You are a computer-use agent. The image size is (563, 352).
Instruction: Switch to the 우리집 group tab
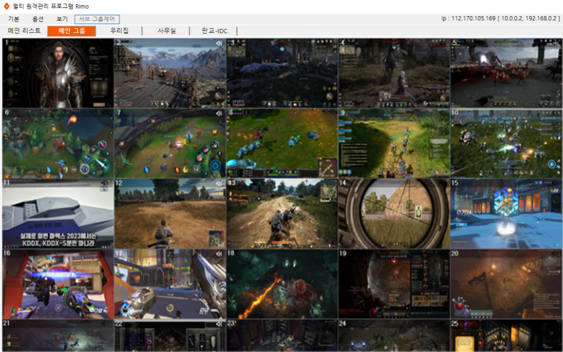point(119,31)
